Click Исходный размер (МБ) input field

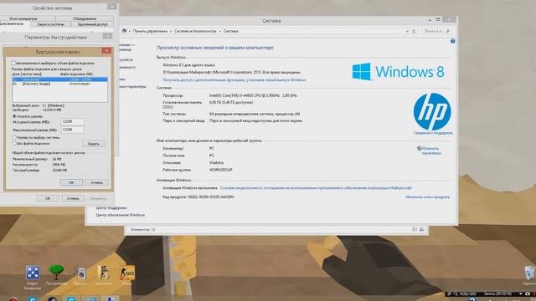point(73,122)
